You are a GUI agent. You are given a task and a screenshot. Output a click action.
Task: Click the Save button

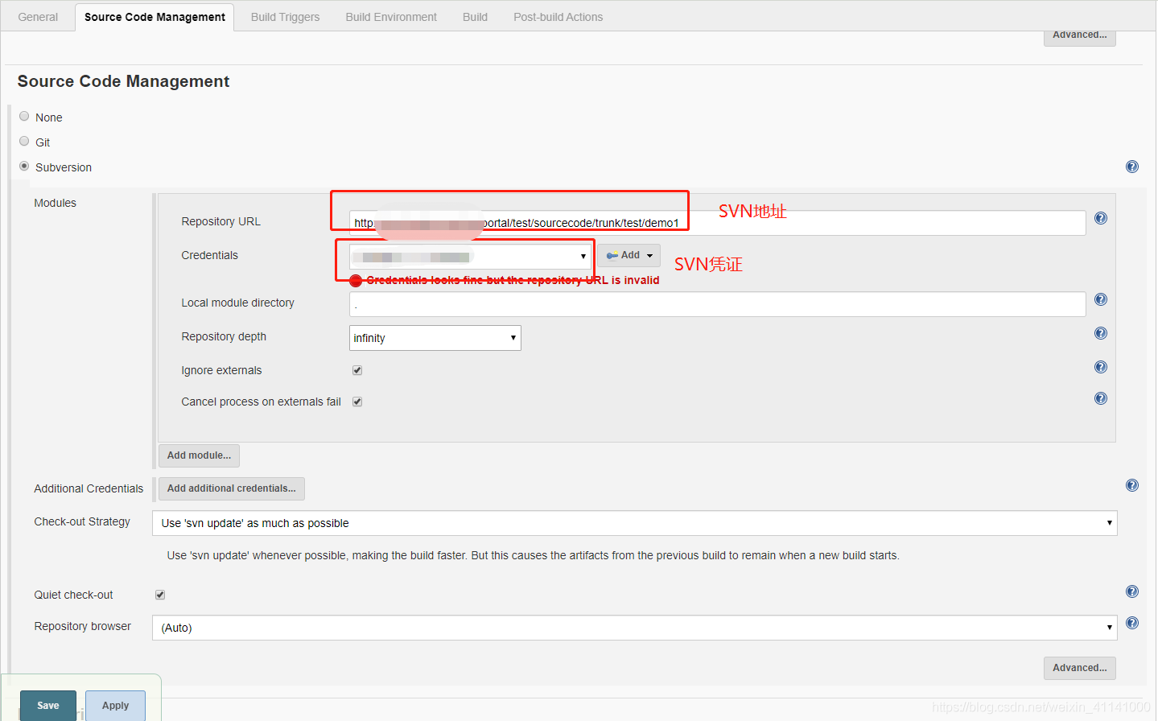point(48,706)
